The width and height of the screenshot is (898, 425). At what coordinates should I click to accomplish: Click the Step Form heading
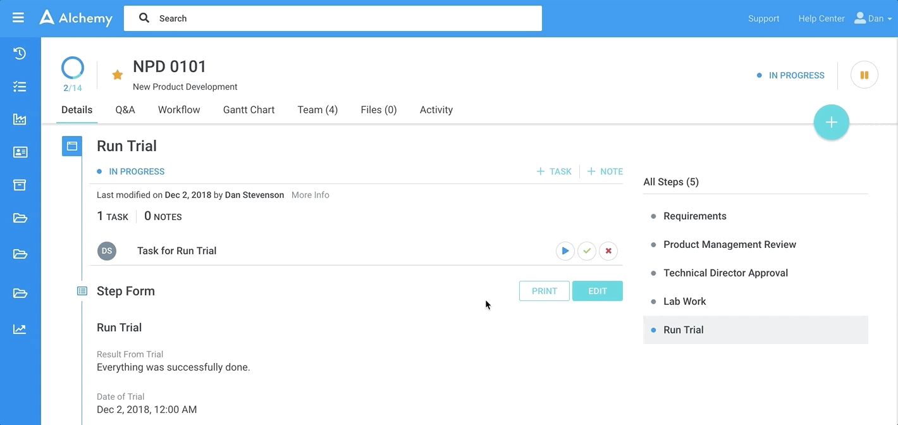click(126, 291)
